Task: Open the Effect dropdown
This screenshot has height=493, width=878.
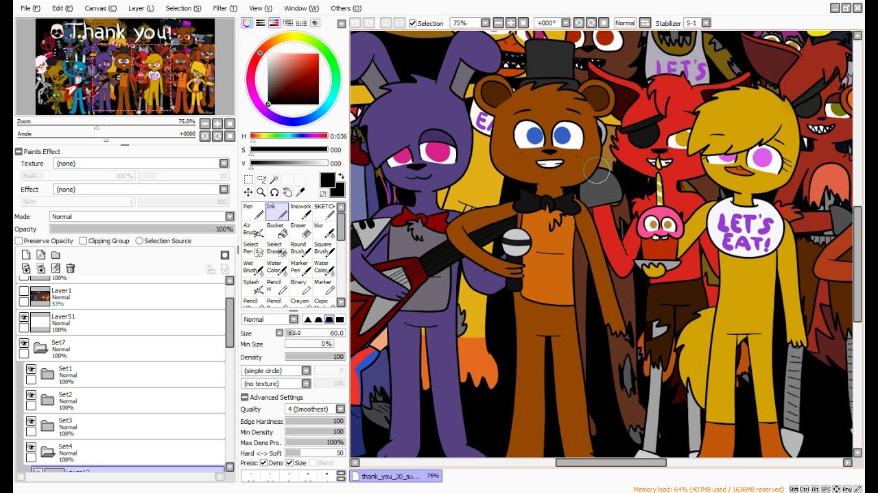Action: tap(142, 189)
